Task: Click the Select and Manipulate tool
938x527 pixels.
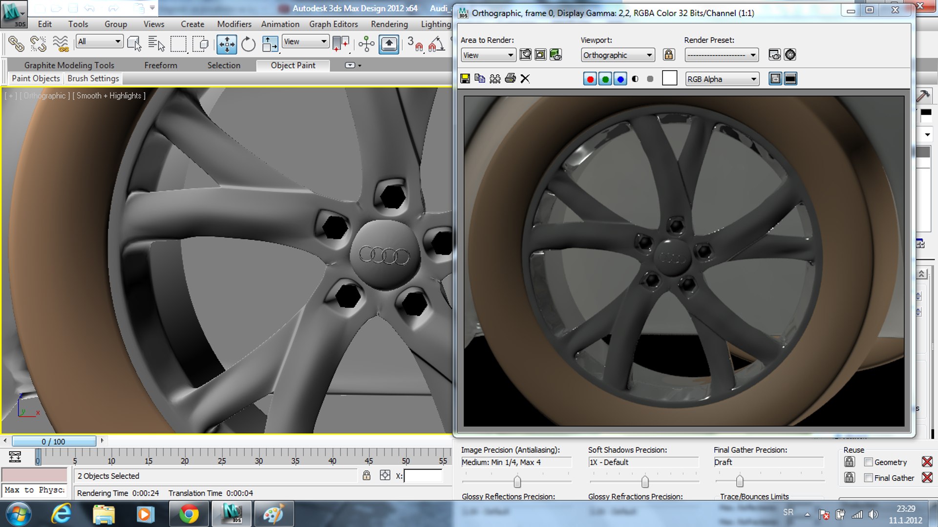Action: (366, 44)
